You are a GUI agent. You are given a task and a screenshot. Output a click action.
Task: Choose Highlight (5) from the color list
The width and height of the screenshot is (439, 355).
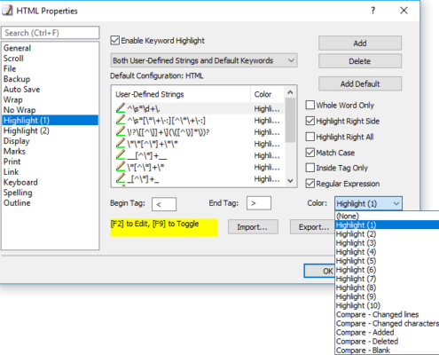tap(356, 261)
